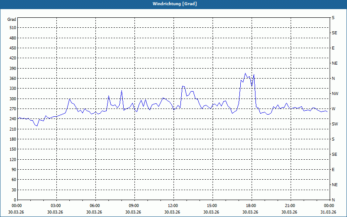The width and height of the screenshot is (347, 217).
Task: Click the '120' y-axis value
Action: click(13, 159)
